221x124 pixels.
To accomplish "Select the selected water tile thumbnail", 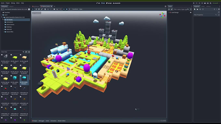I will tap(24, 80).
